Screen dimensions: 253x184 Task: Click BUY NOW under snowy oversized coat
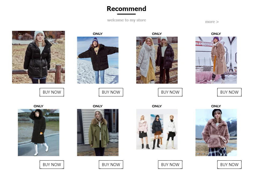[111, 92]
